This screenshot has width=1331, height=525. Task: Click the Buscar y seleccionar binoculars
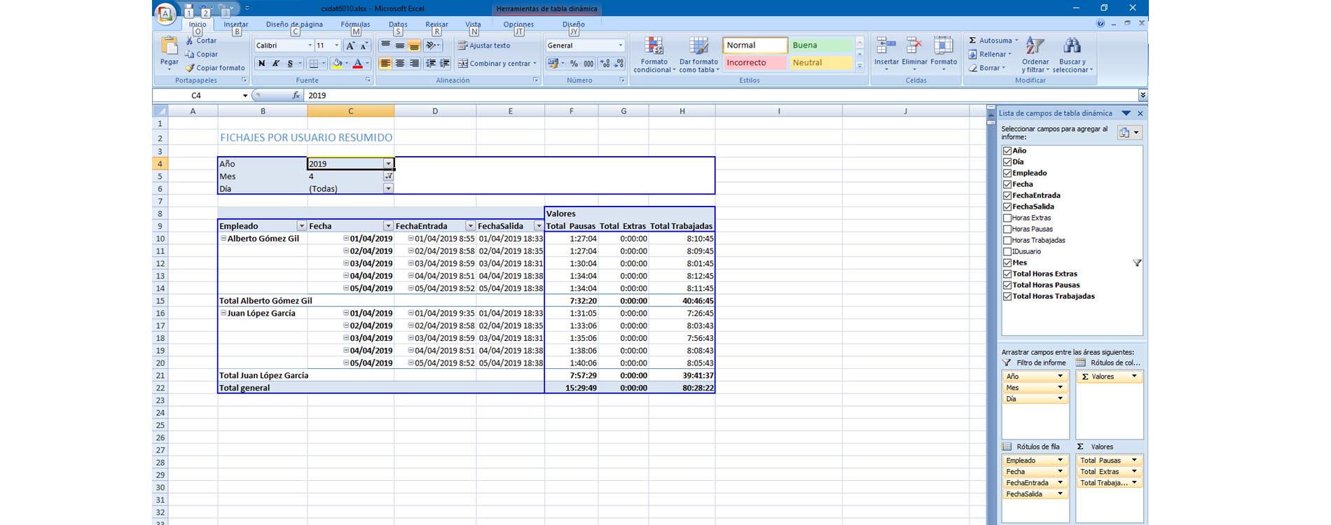click(1071, 46)
